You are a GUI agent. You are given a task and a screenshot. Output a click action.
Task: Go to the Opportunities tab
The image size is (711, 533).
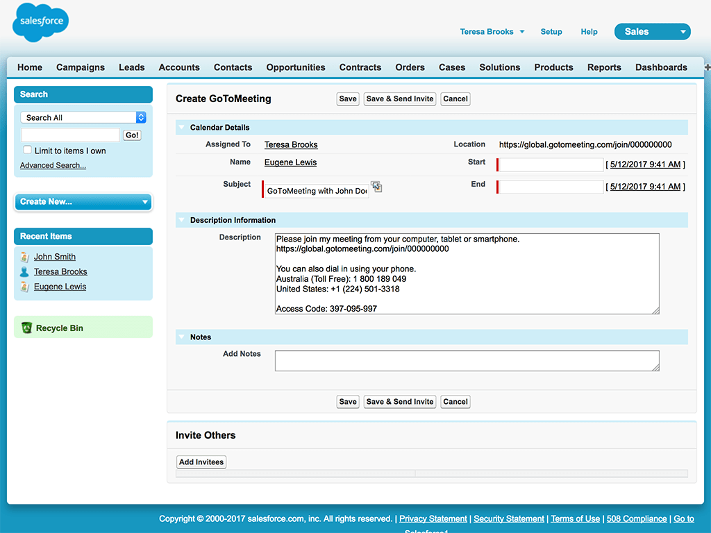tap(296, 67)
